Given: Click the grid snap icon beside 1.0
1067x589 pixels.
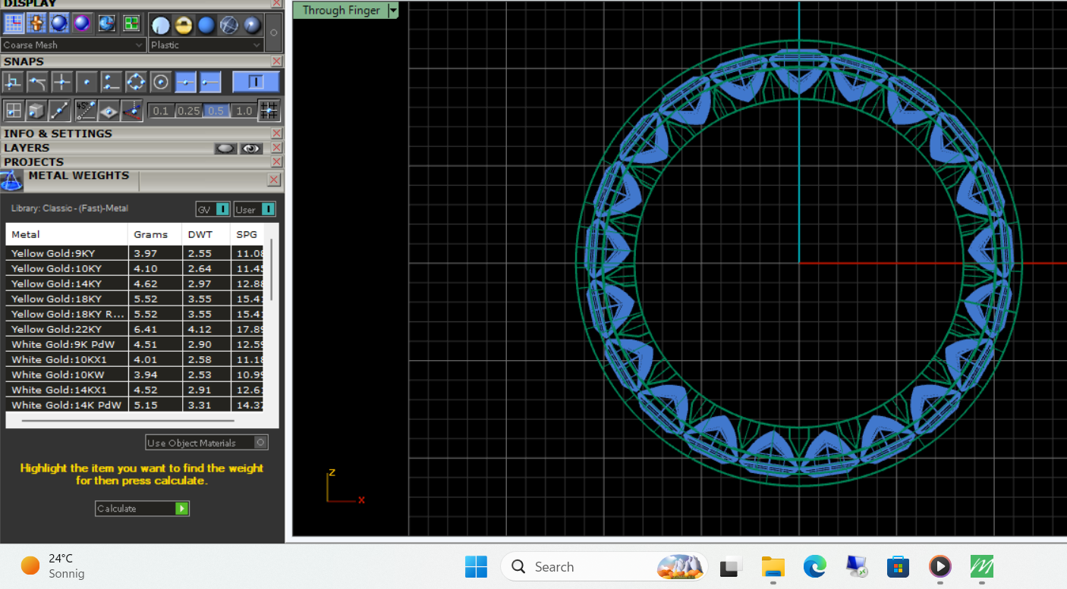Looking at the screenshot, I should pyautogui.click(x=269, y=111).
